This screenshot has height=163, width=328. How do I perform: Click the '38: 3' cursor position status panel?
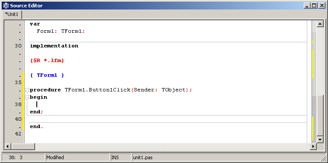(x=23, y=157)
